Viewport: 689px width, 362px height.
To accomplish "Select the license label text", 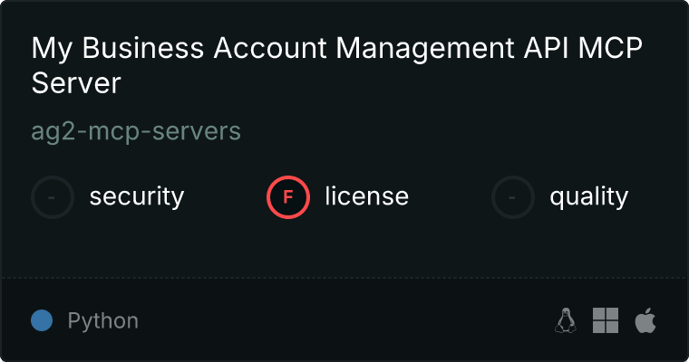I will (x=366, y=196).
